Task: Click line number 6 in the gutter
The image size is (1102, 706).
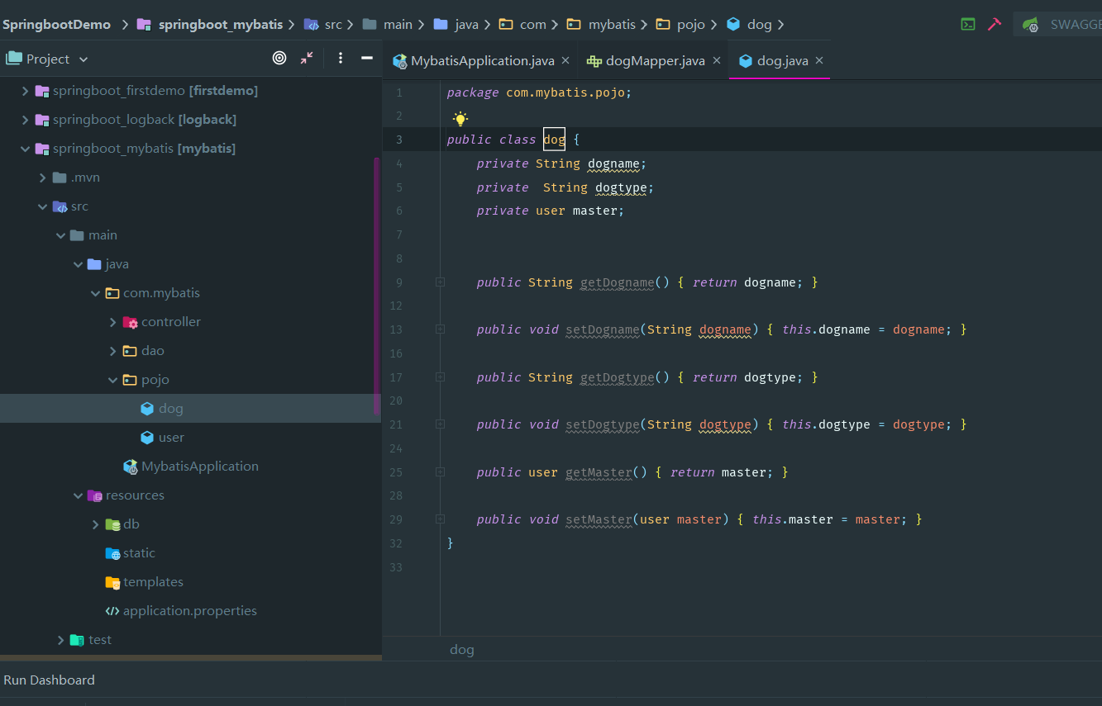Action: (399, 211)
